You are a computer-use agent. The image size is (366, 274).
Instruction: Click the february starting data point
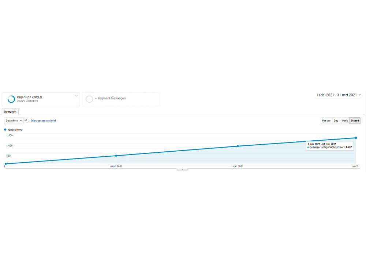[6, 164]
